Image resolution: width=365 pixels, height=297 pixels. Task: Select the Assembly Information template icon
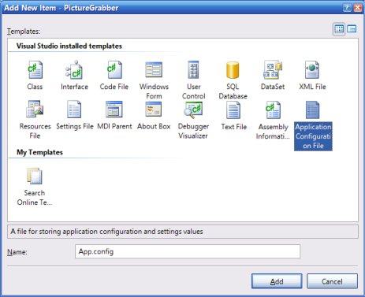click(273, 110)
